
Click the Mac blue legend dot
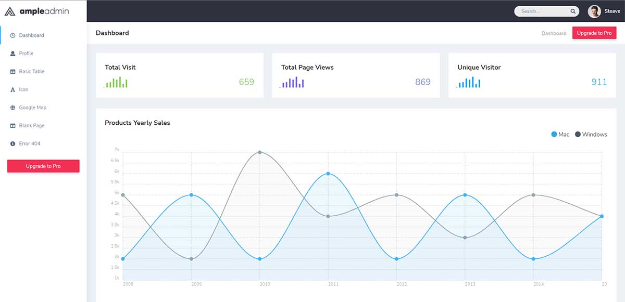pos(554,135)
